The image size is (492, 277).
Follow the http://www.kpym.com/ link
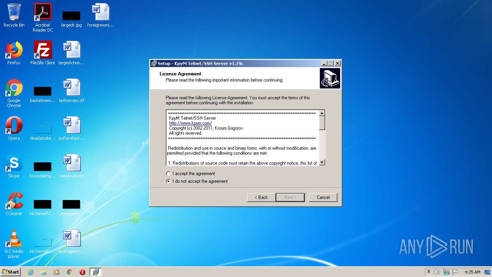(x=190, y=123)
